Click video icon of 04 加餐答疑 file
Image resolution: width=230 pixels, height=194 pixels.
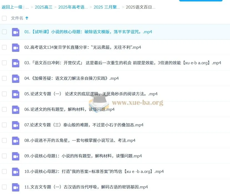click(x=16, y=78)
